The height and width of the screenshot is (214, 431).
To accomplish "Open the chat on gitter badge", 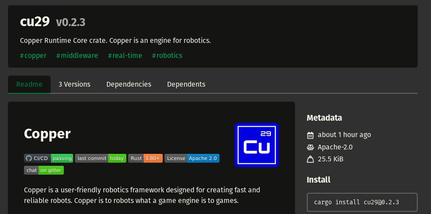I will pyautogui.click(x=44, y=170).
